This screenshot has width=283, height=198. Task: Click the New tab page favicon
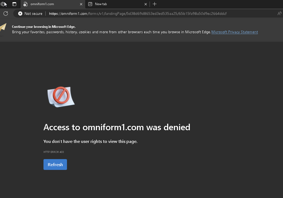click(90, 4)
